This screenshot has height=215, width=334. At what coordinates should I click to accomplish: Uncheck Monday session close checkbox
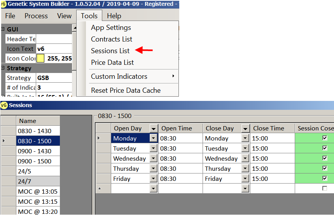tap(325, 138)
